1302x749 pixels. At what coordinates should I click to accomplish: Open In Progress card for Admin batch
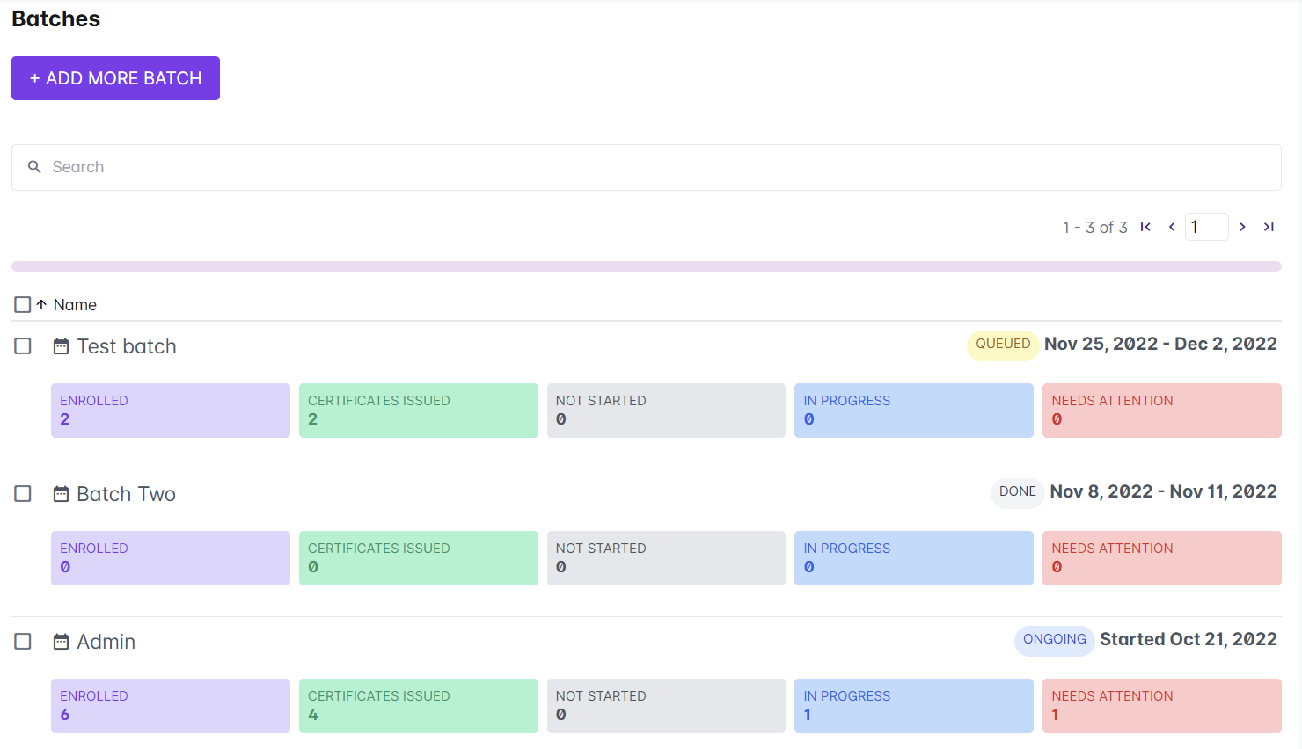click(914, 706)
